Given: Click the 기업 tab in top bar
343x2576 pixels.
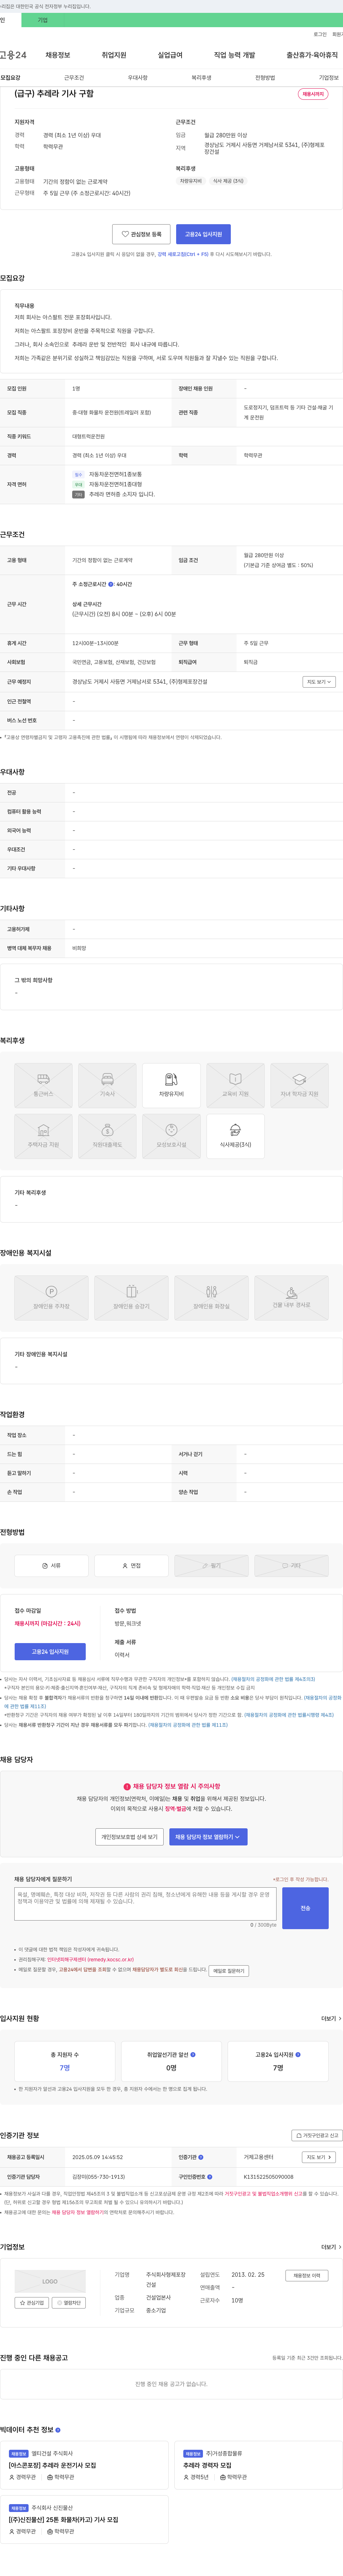Looking at the screenshot, I should 42,20.
